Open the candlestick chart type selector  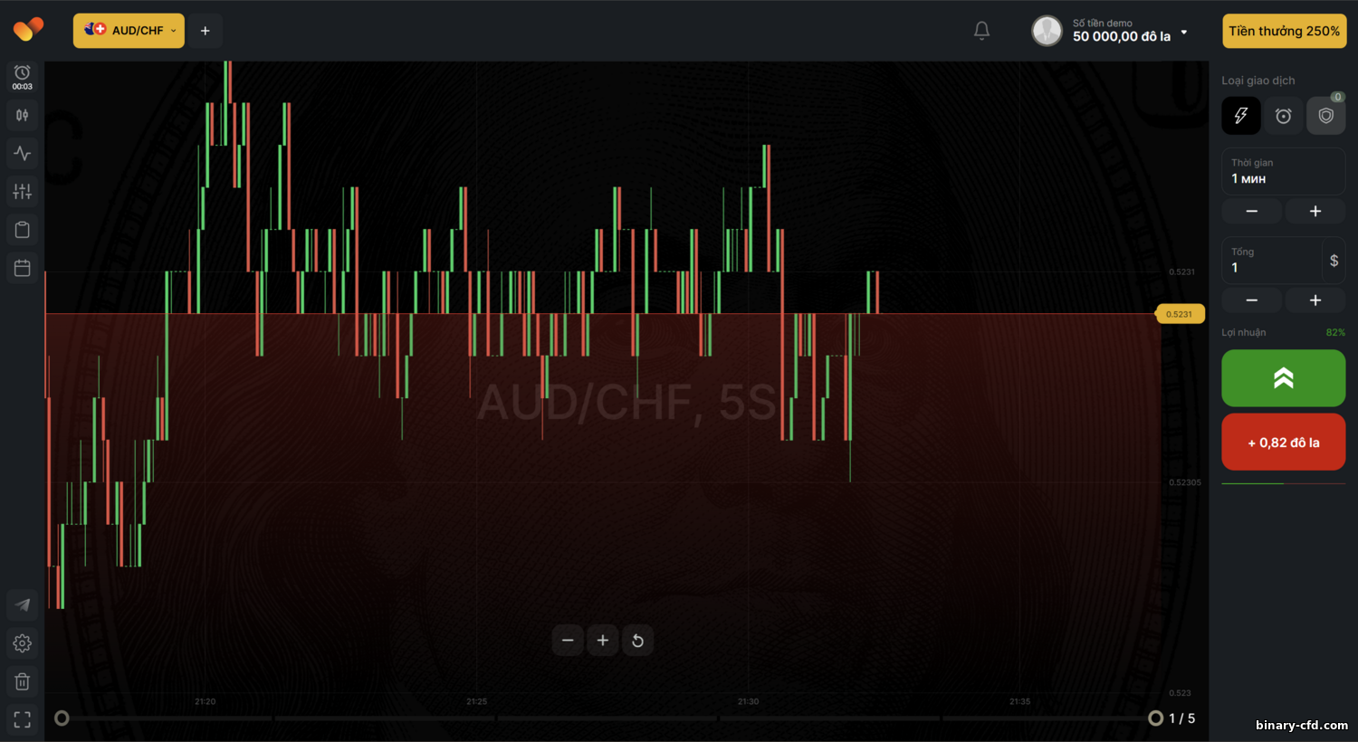[x=22, y=115]
